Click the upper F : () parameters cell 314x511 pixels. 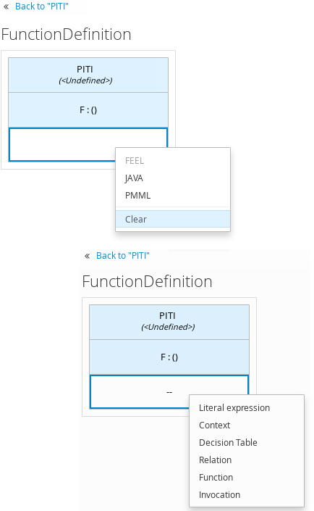pos(88,110)
